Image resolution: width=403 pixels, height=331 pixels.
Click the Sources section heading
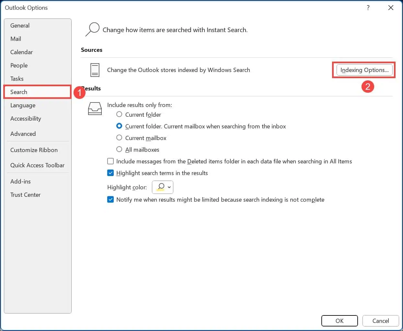pyautogui.click(x=92, y=50)
